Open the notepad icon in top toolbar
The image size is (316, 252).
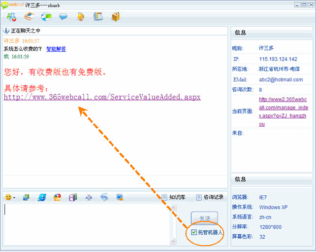[98, 17]
